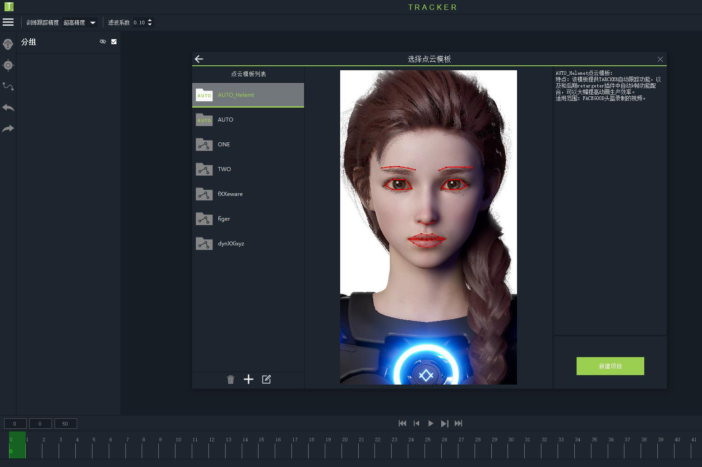Select the curve path tool in sidebar
This screenshot has width=702, height=467.
point(8,86)
